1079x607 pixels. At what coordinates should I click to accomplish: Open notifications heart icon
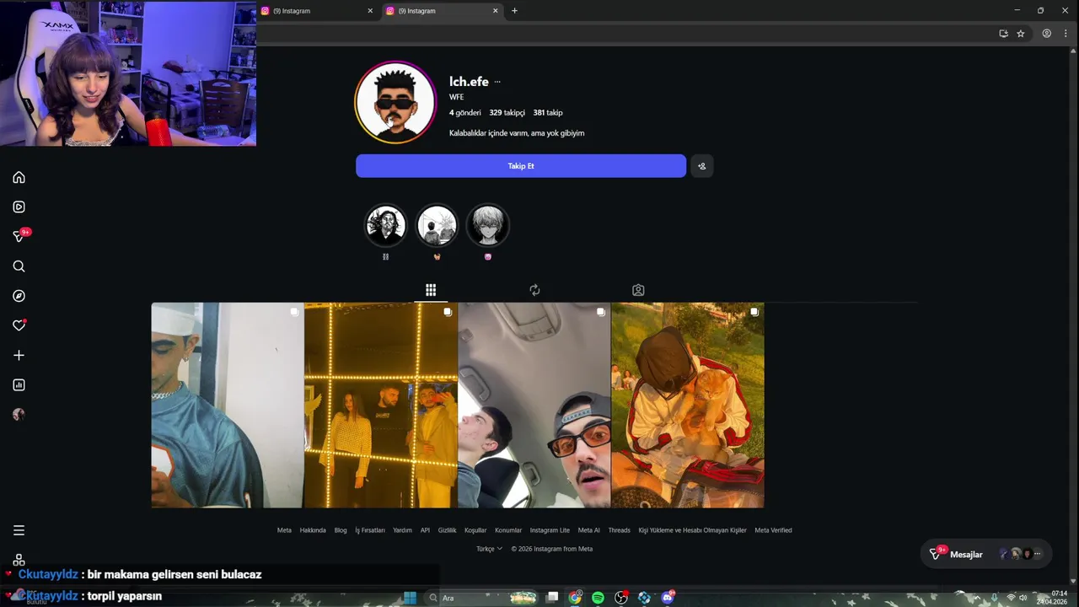(x=19, y=325)
